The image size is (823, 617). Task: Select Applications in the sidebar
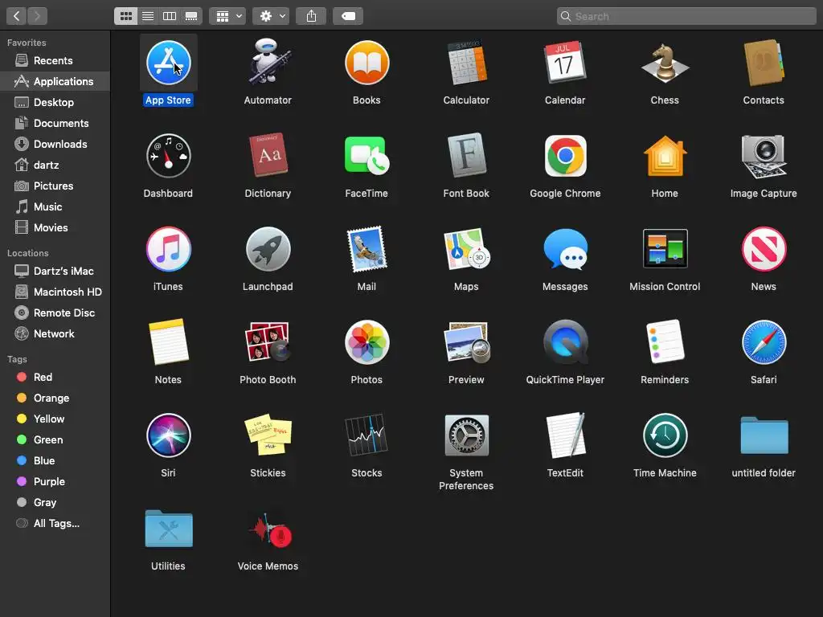tap(55, 81)
